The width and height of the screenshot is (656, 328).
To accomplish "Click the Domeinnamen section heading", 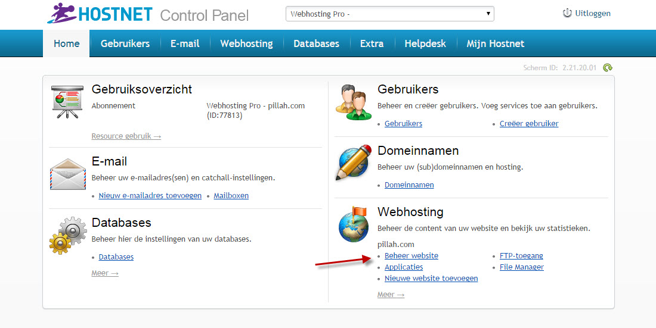I will (418, 151).
